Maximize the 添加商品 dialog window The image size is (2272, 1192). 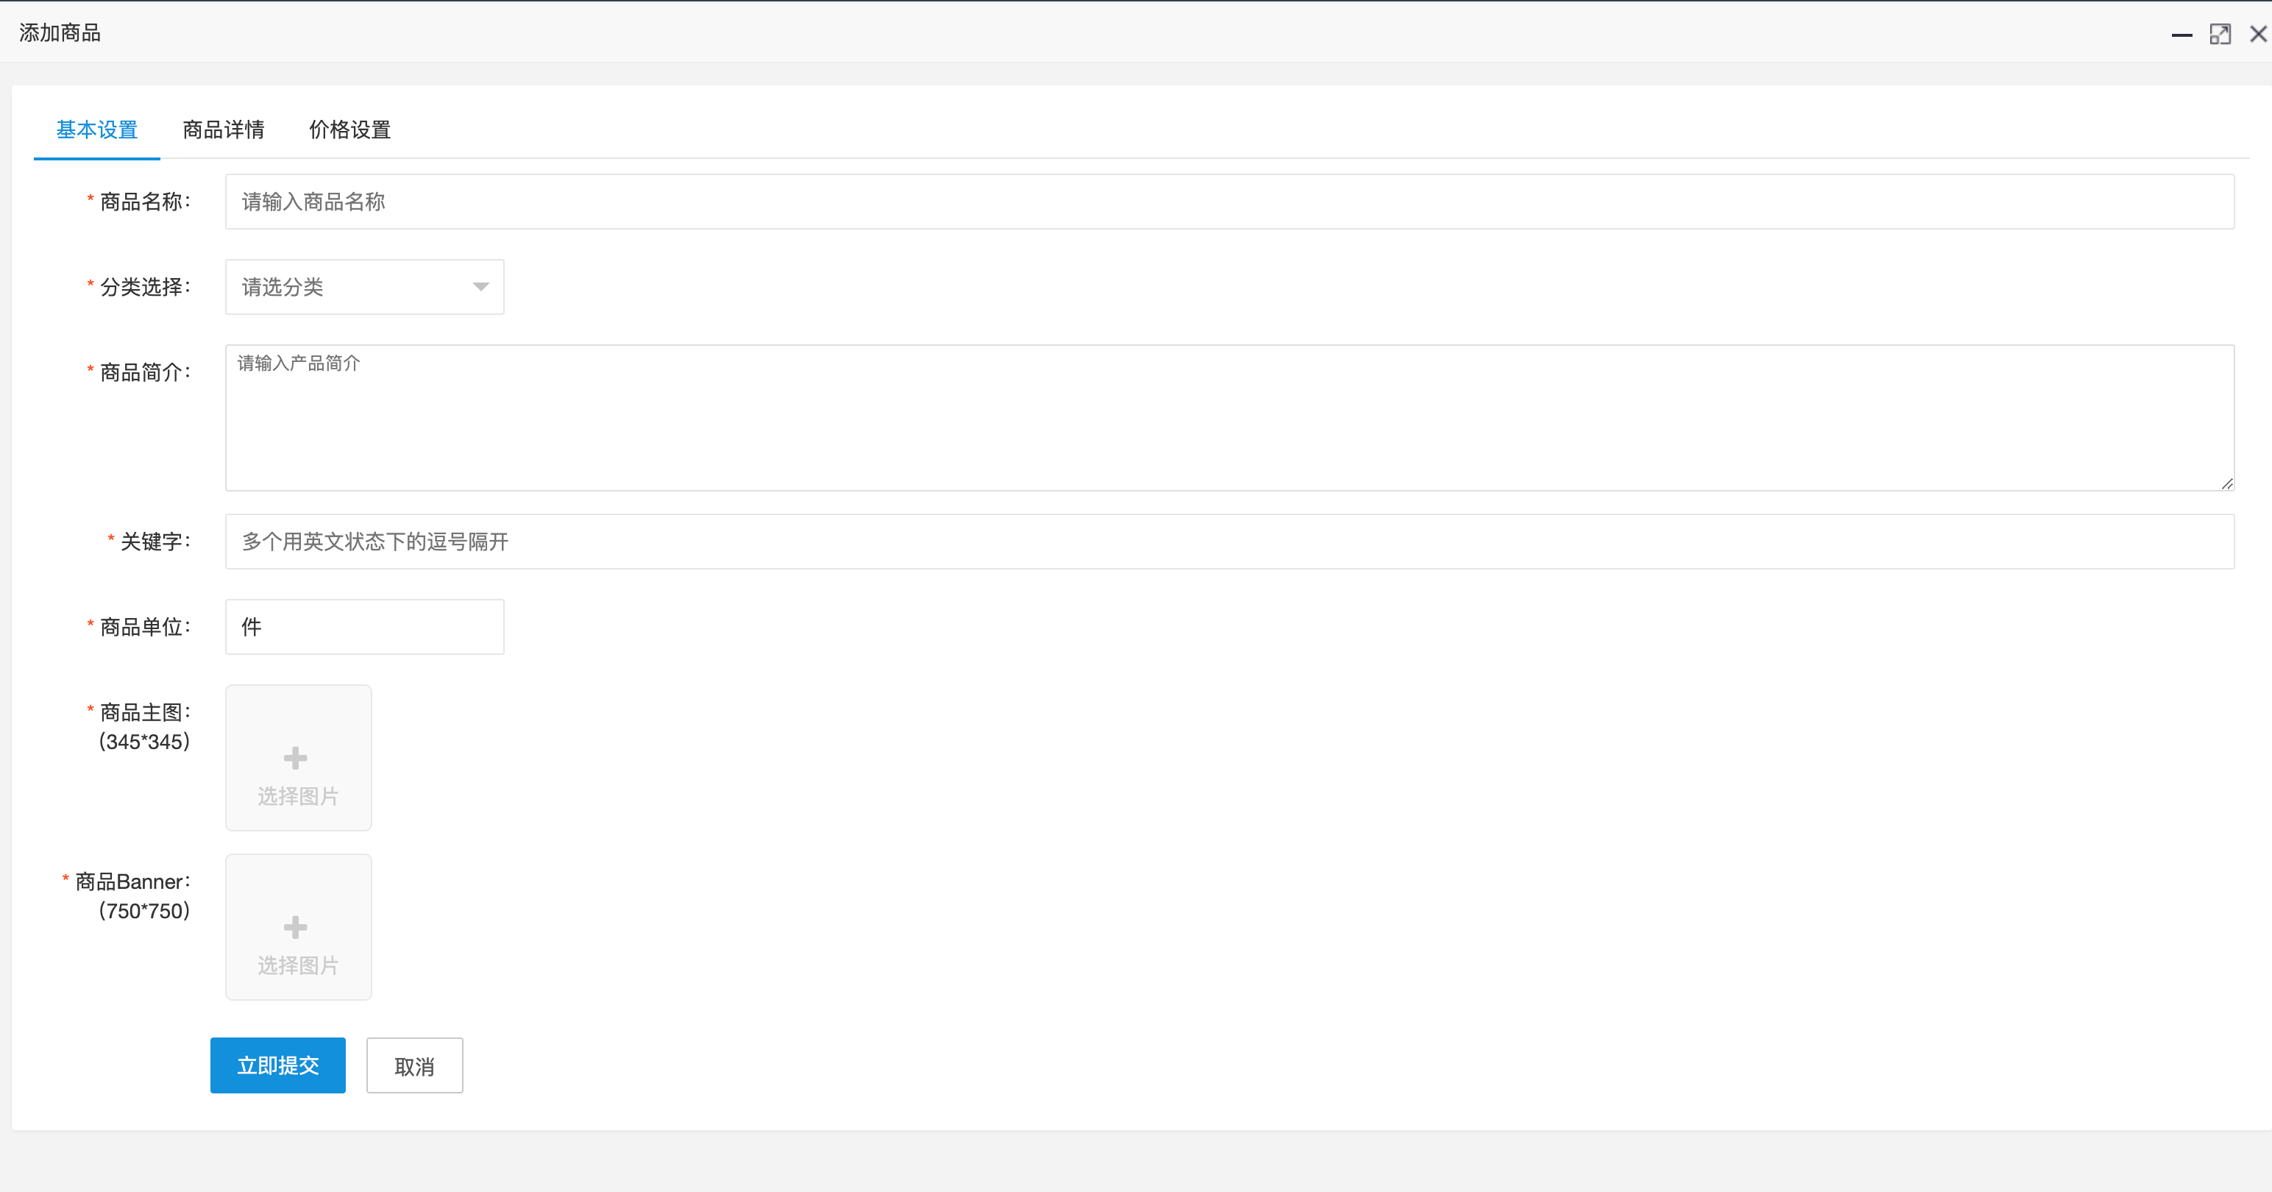point(2220,35)
